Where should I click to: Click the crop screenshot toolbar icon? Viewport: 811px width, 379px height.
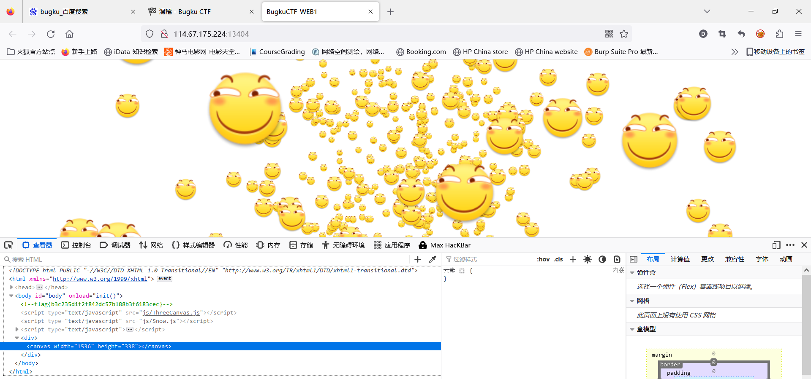(x=722, y=34)
